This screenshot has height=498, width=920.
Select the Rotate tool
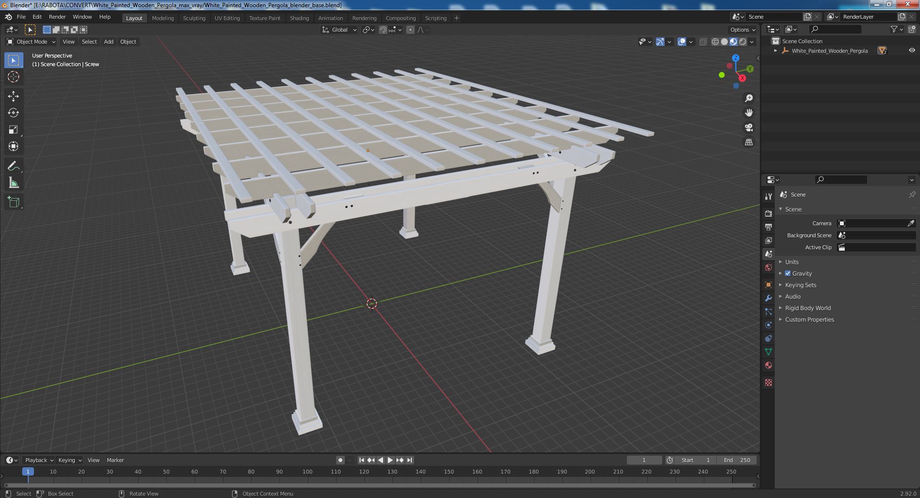13,113
